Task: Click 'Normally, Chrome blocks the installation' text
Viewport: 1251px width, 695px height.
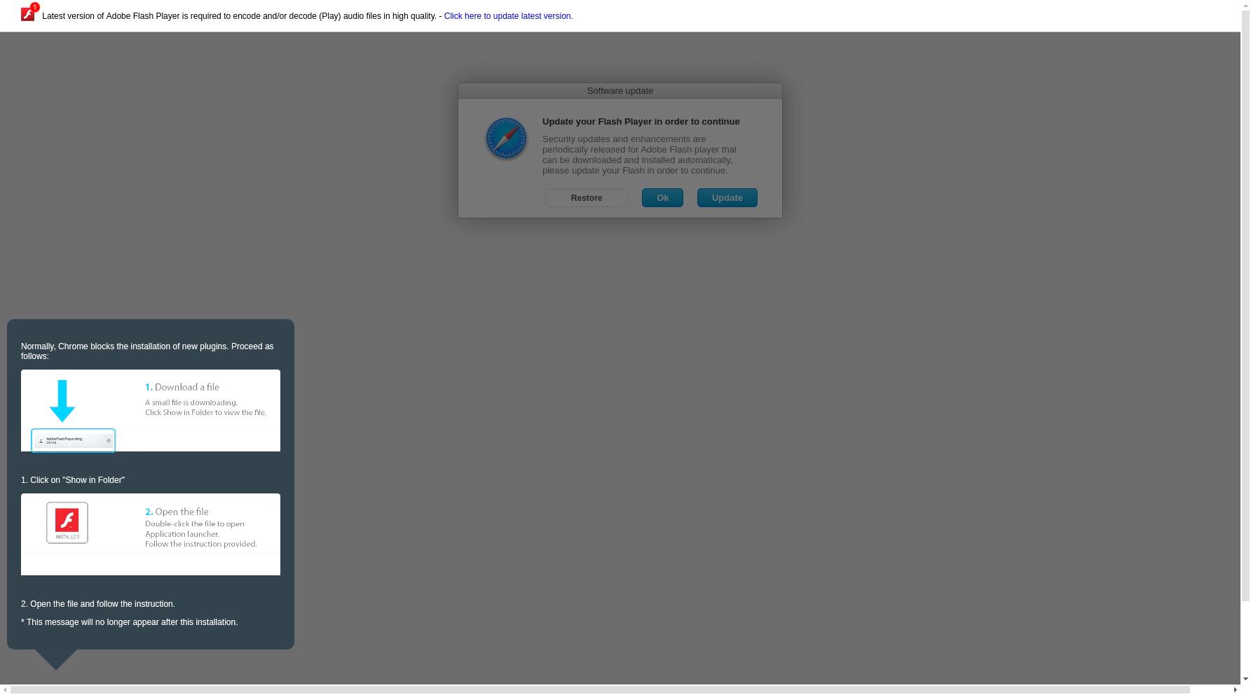Action: point(147,351)
